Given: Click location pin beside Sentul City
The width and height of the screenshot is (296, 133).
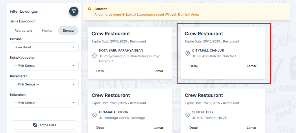Looking at the screenshot, I should (187, 115).
